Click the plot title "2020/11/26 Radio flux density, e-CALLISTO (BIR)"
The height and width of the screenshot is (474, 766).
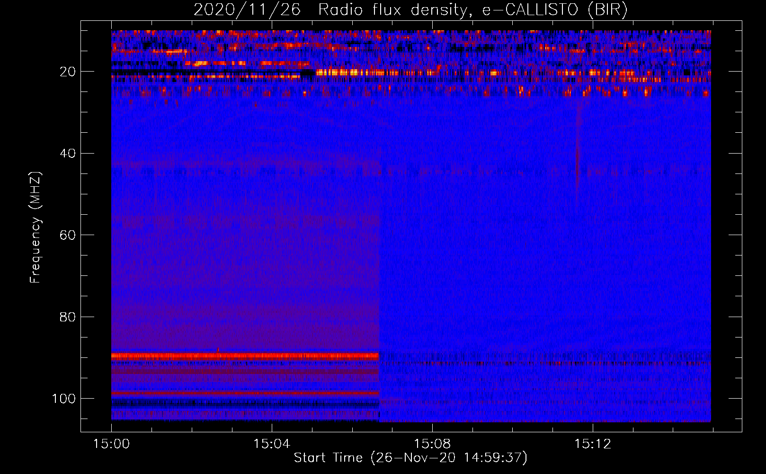tap(410, 9)
